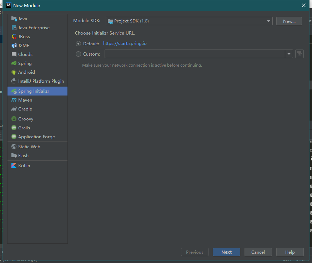Image resolution: width=312 pixels, height=263 pixels.
Task: Select Custom Initializr URL radio button
Action: (78, 54)
